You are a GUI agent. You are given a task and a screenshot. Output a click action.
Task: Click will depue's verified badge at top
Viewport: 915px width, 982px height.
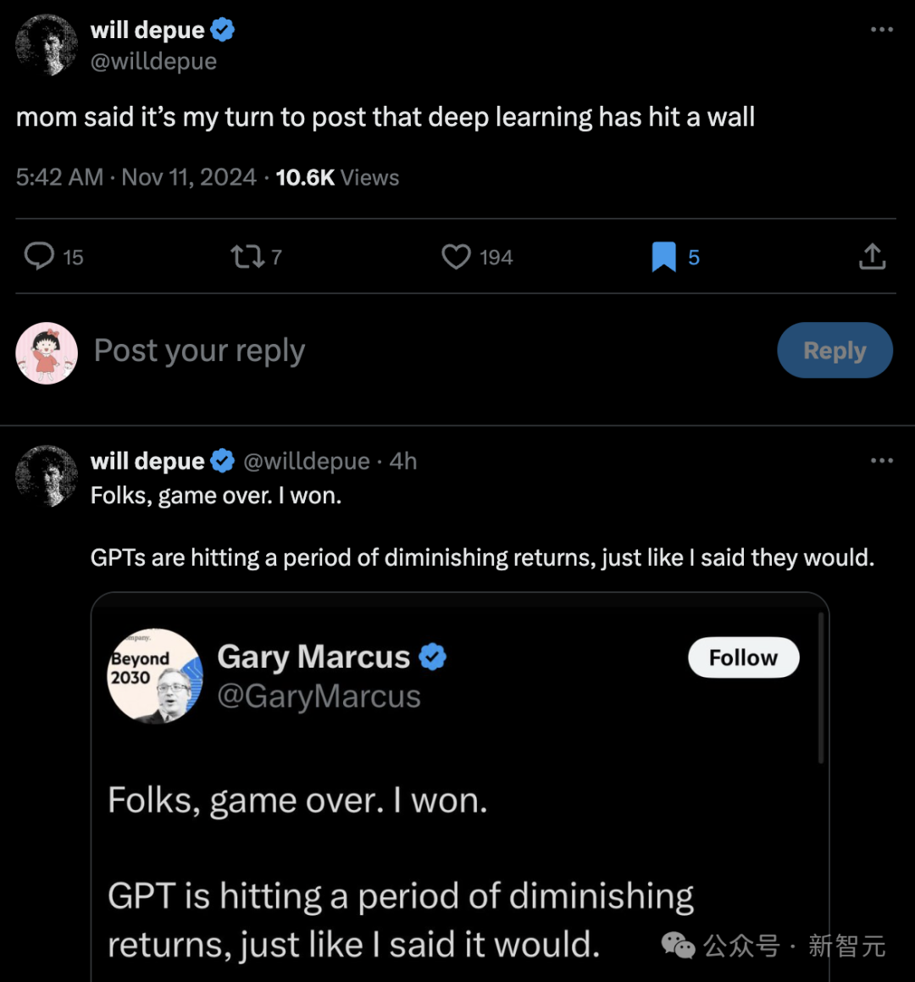click(x=222, y=31)
